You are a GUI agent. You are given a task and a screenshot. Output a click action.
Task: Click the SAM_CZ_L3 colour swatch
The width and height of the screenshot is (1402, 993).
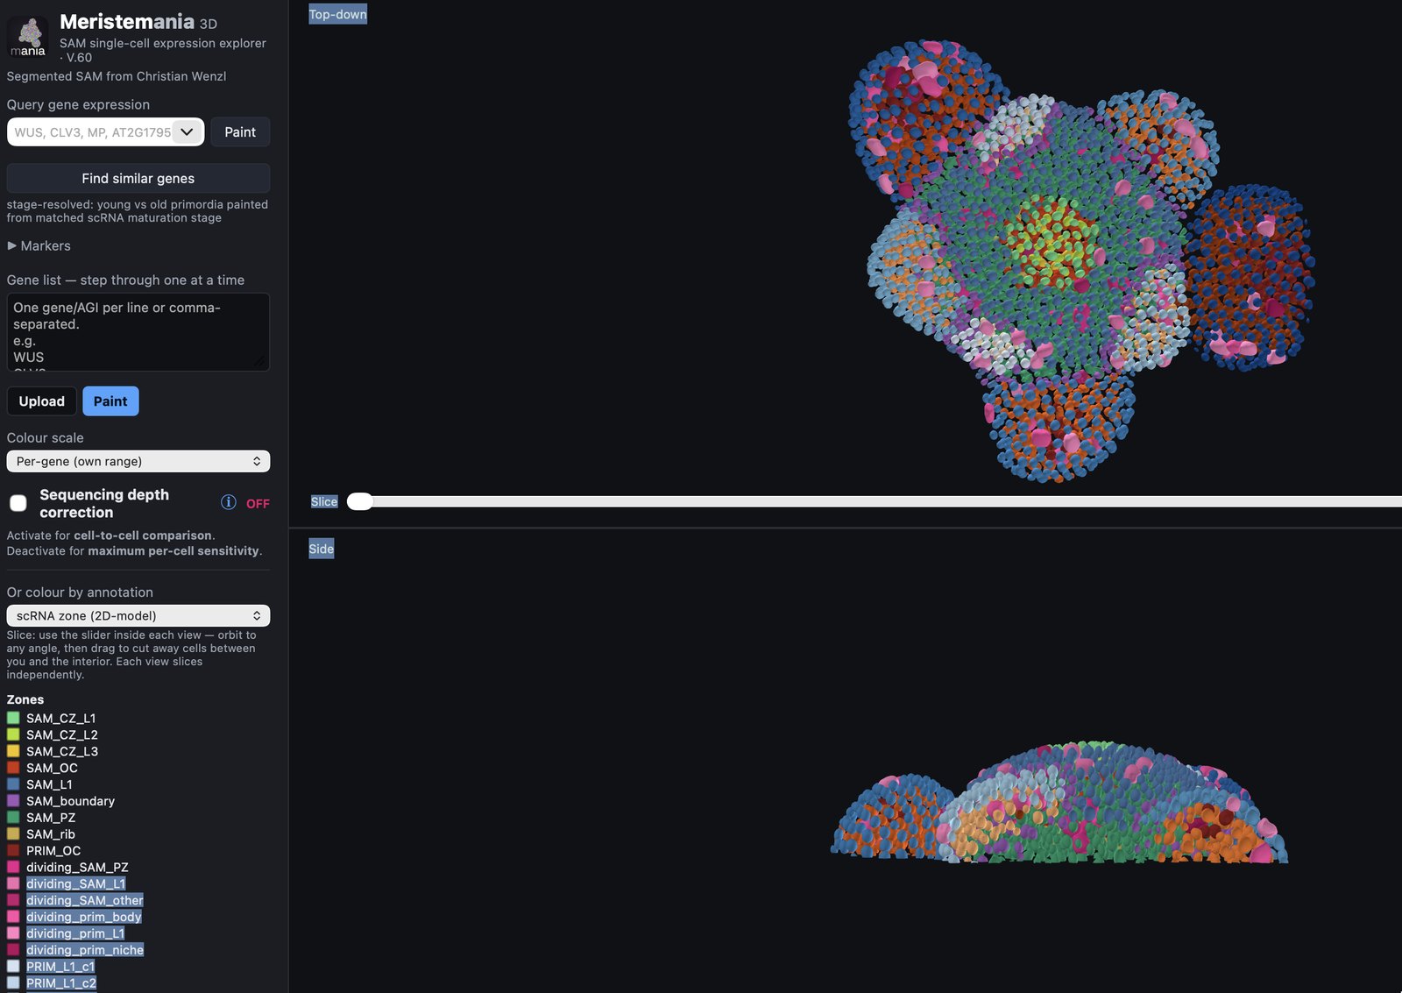point(13,751)
